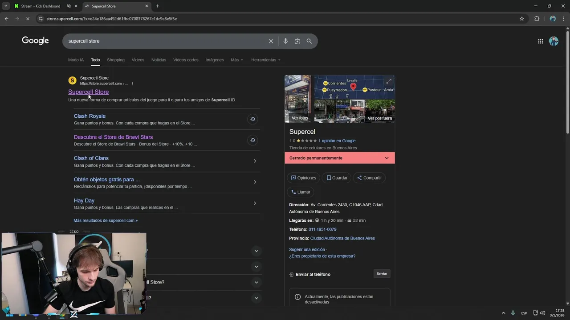Open the tab search dropdown arrow
570x320 pixels.
pyautogui.click(x=6, y=6)
